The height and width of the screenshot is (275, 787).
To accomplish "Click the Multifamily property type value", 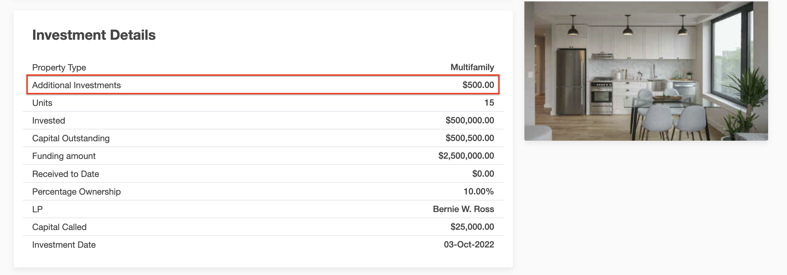I will pyautogui.click(x=472, y=67).
